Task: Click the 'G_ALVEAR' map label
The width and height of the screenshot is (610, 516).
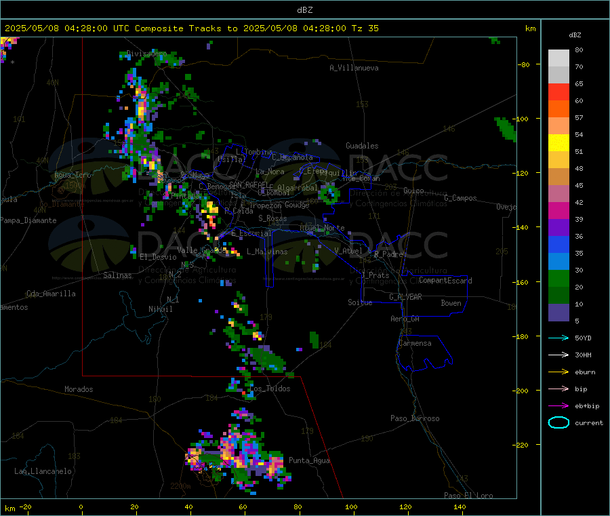Action: coord(405,297)
